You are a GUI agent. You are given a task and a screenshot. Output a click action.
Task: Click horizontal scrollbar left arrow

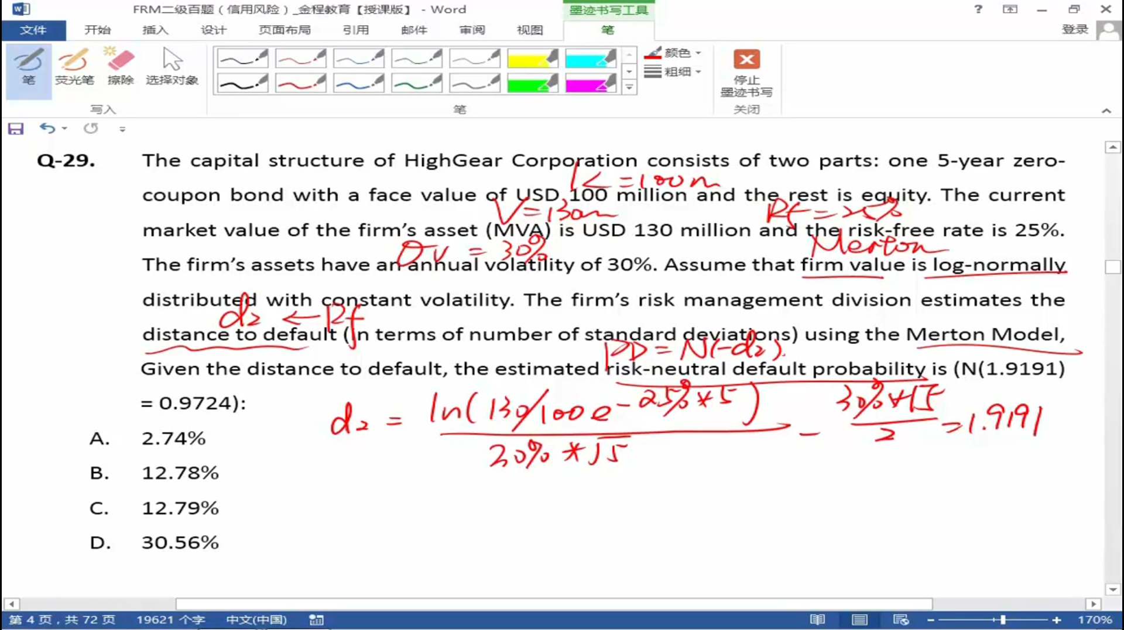pyautogui.click(x=12, y=604)
